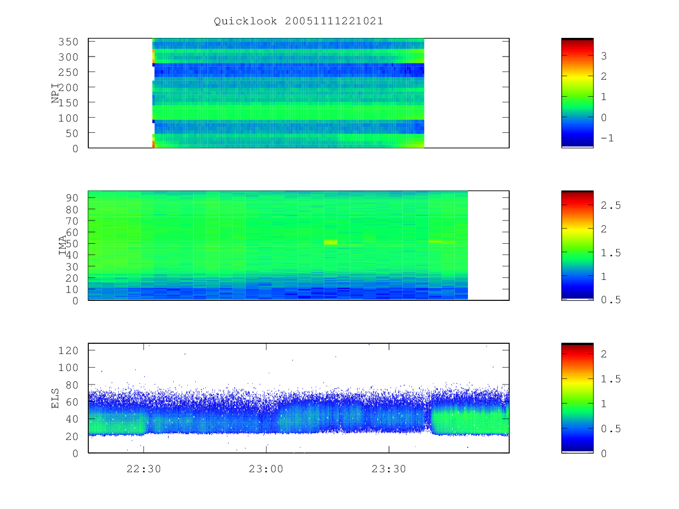Click the 1.5 label on IMA colorbar
The width and height of the screenshot is (679, 509).
(611, 253)
